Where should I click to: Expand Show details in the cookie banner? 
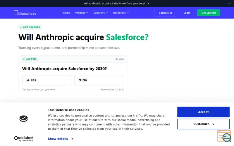[61, 139]
